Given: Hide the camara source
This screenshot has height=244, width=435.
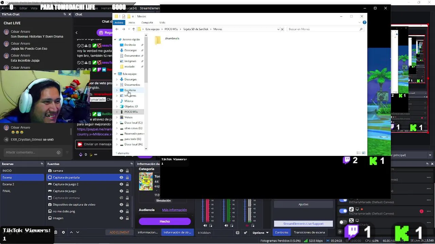Looking at the screenshot, I should [121, 171].
